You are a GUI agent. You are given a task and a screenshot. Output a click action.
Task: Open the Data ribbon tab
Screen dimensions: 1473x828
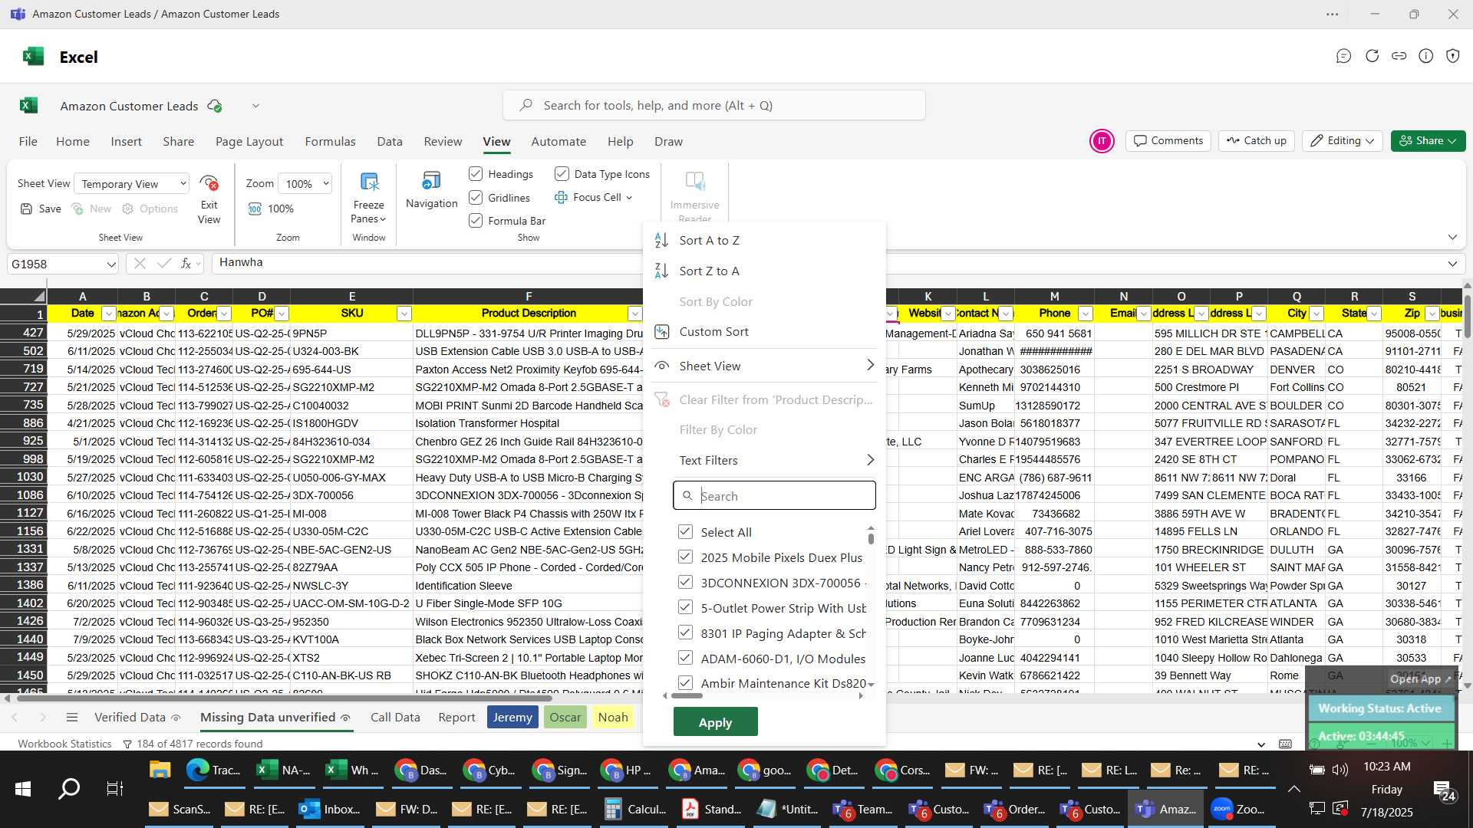click(390, 142)
